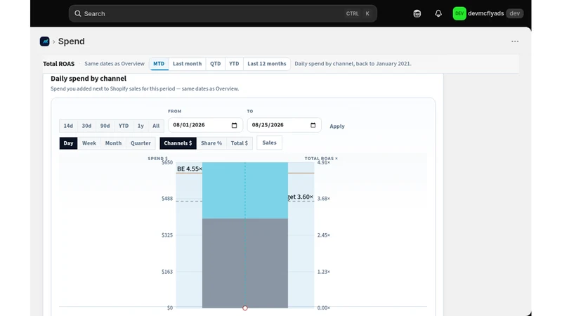Set granularity to Month

(x=113, y=143)
